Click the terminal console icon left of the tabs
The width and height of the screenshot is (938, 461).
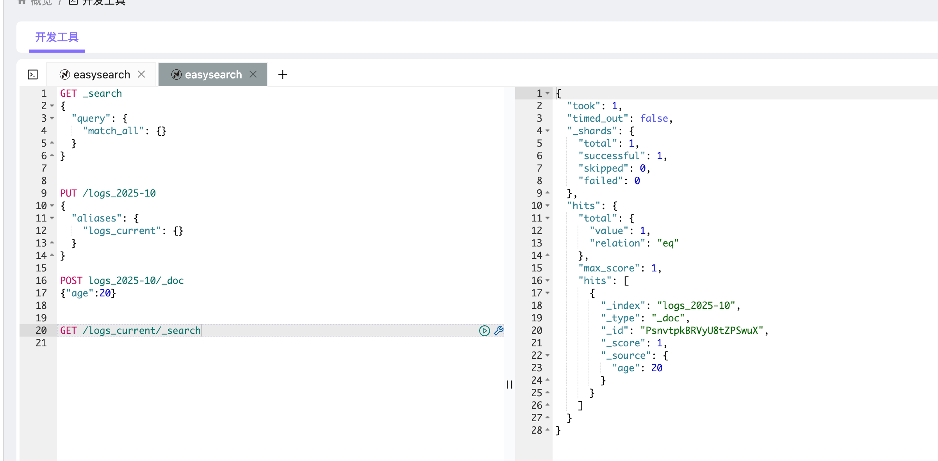click(33, 74)
